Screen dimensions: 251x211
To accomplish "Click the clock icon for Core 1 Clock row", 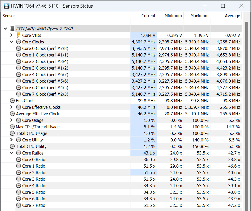I will click(19, 55).
